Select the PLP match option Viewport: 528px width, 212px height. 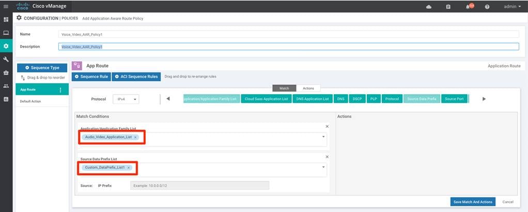pos(374,99)
